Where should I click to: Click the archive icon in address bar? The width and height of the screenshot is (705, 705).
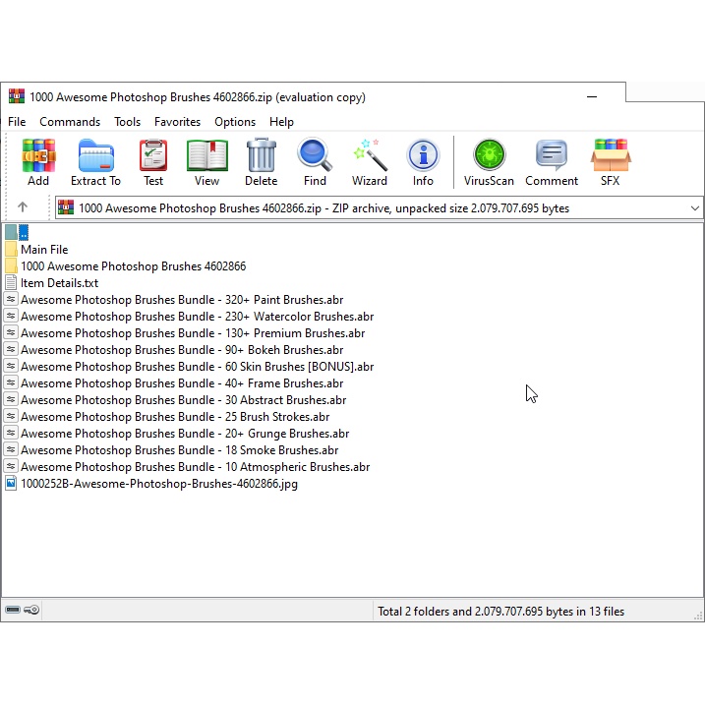pyautogui.click(x=66, y=207)
